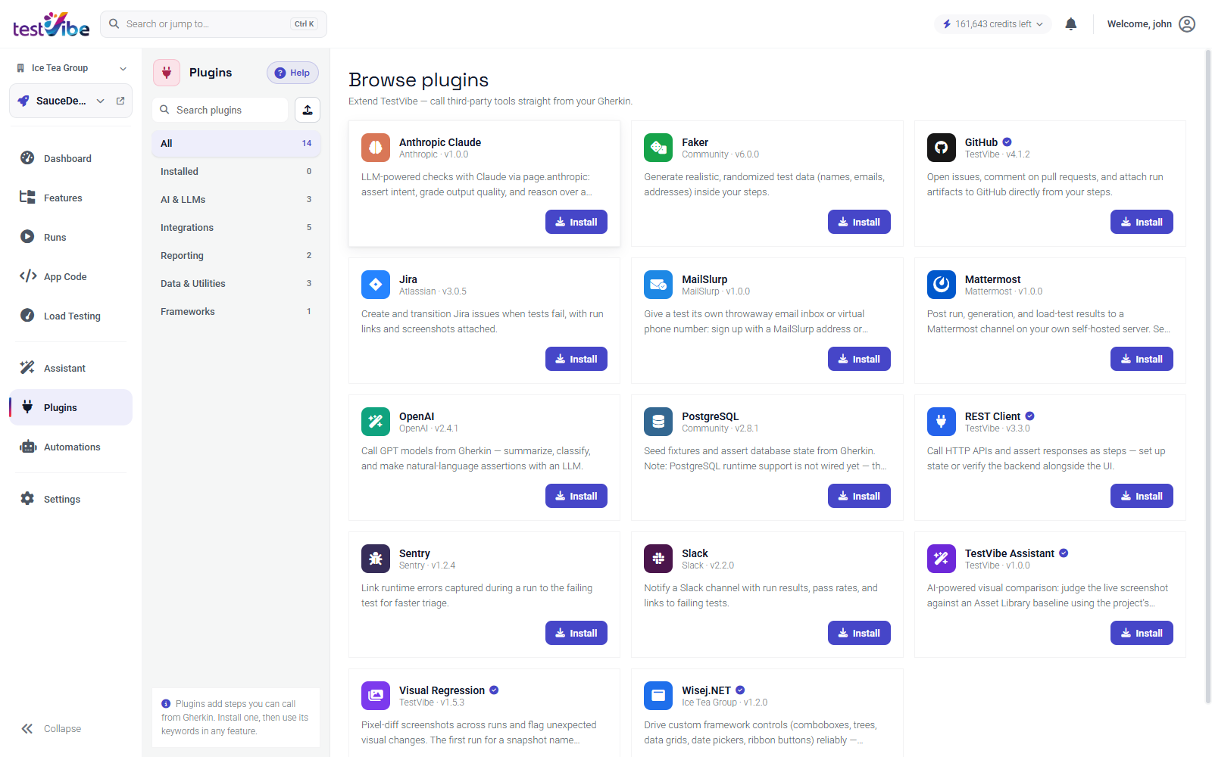
Task: Install the Sentry plugin
Action: 576,633
